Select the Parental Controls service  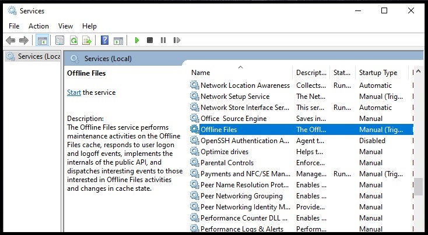click(301, 162)
